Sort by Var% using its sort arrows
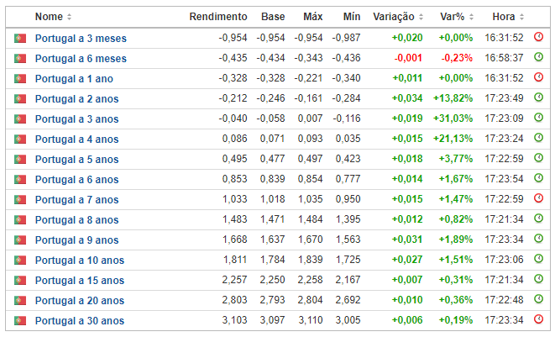 [x=471, y=17]
